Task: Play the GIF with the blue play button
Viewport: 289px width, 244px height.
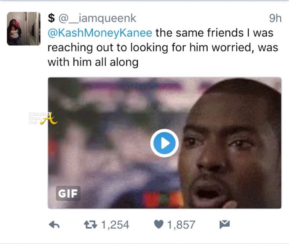Action: click(164, 143)
